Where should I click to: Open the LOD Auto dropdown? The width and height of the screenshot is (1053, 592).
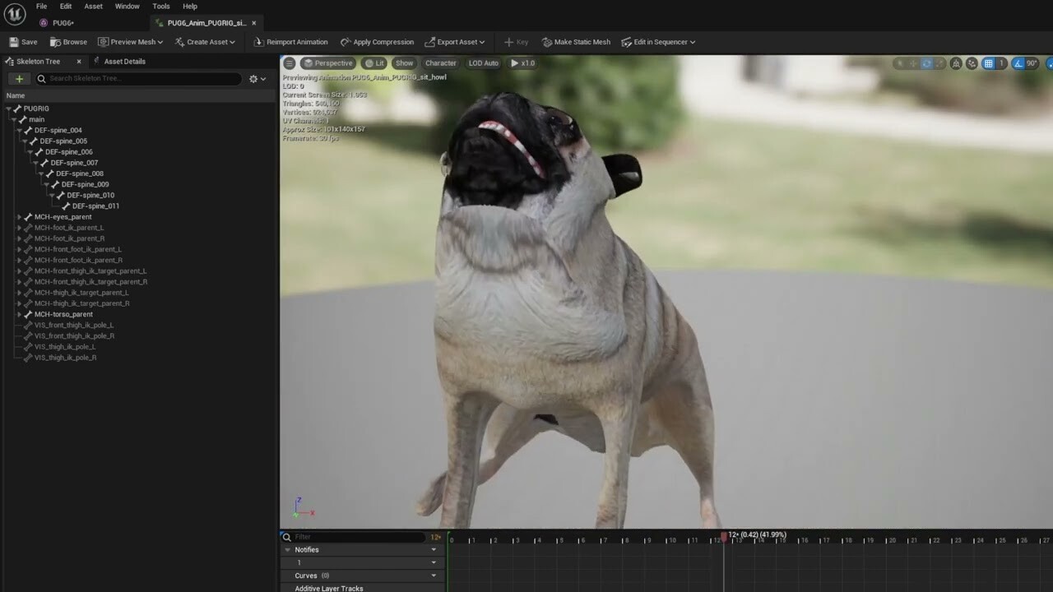pos(483,62)
